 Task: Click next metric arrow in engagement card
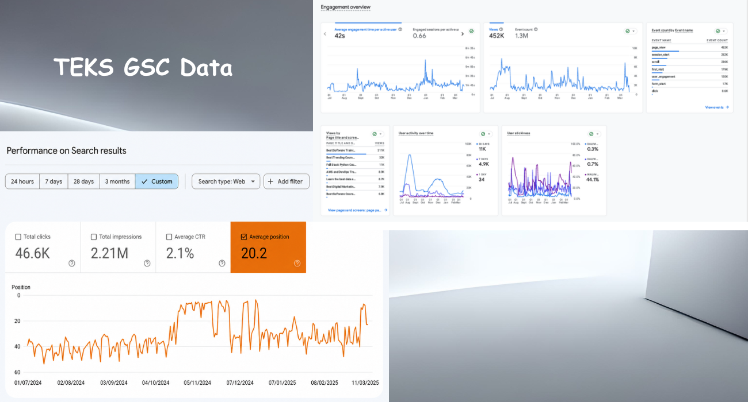(x=463, y=34)
